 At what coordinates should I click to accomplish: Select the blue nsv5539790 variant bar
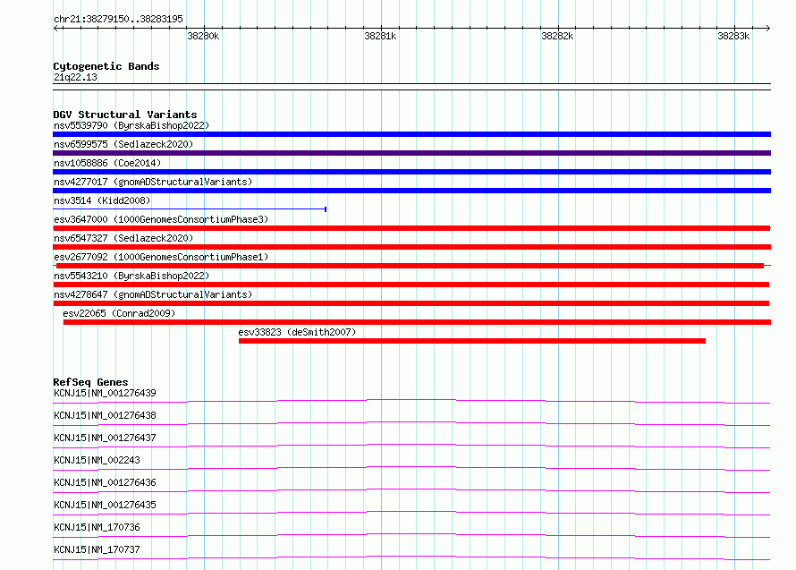click(411, 134)
